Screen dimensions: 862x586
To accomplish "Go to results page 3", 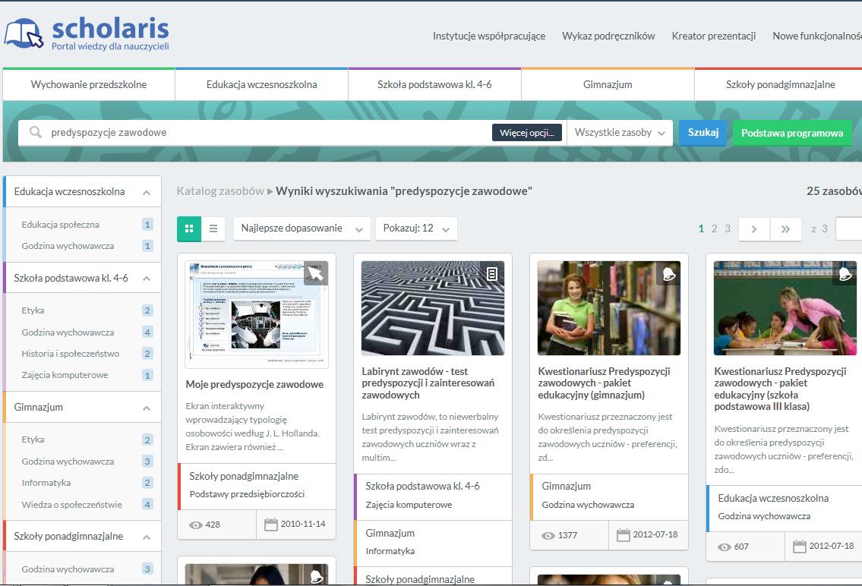I will pos(728,228).
